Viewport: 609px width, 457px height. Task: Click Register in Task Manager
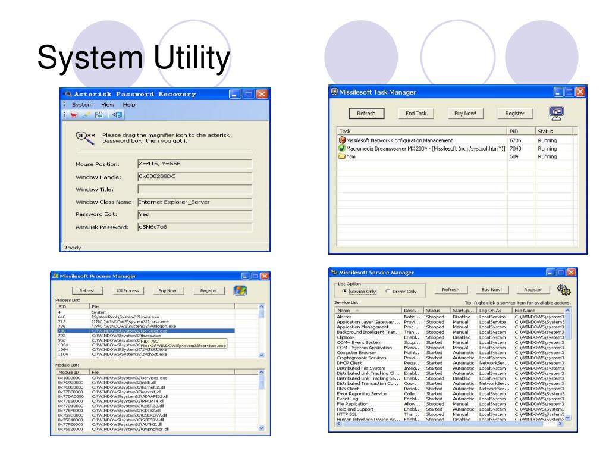[515, 114]
